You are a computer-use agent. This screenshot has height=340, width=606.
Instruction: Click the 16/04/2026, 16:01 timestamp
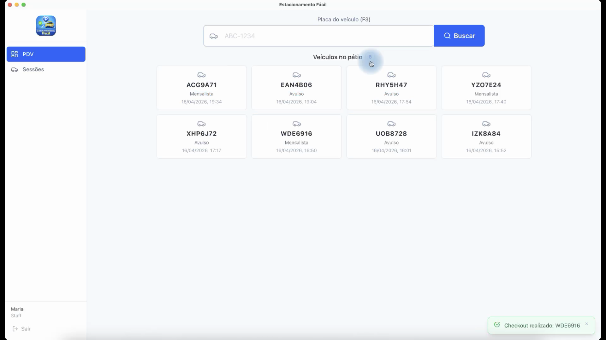(x=391, y=150)
